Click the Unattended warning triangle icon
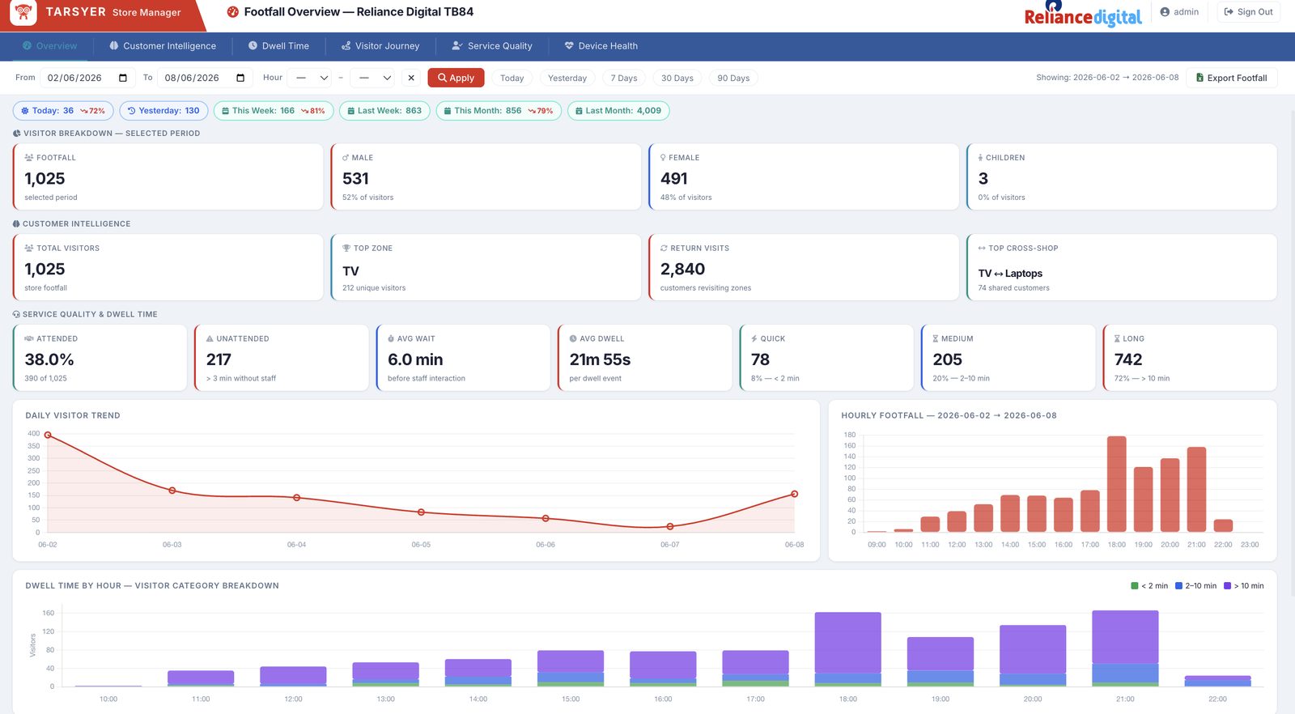The width and height of the screenshot is (1295, 714). point(210,339)
